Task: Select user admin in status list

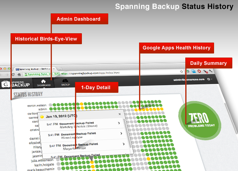Action: tap(43, 109)
